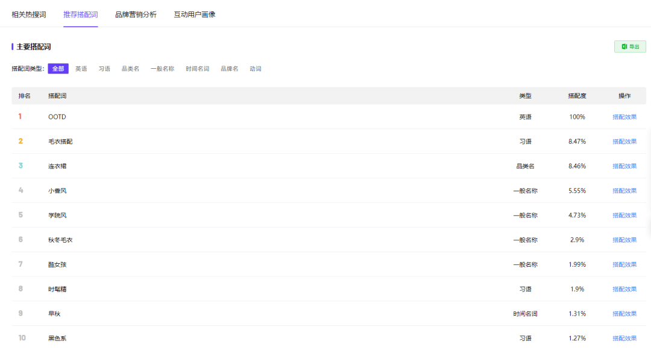Click the 100% 搭配度 value
Screen dimensions: 651x350
click(577, 117)
